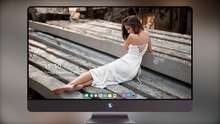This screenshot has height=124, width=220.
Task: Open the yellow Notes app in dock
Action: (x=110, y=96)
